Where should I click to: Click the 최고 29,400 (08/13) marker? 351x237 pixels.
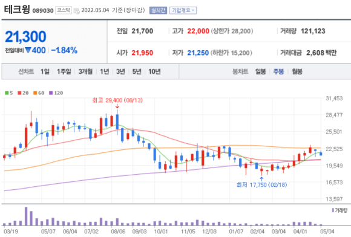point(117,100)
